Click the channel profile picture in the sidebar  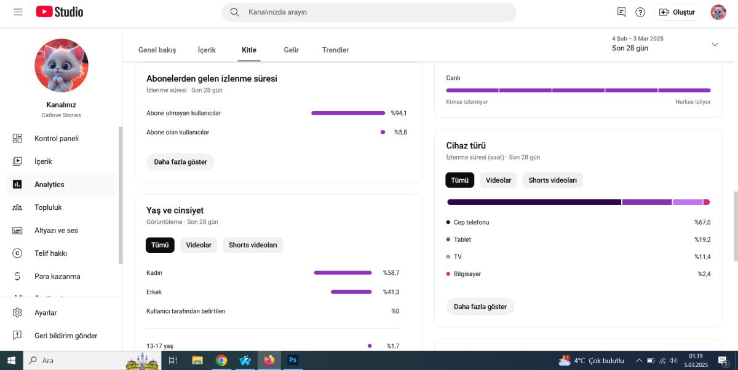click(x=61, y=66)
